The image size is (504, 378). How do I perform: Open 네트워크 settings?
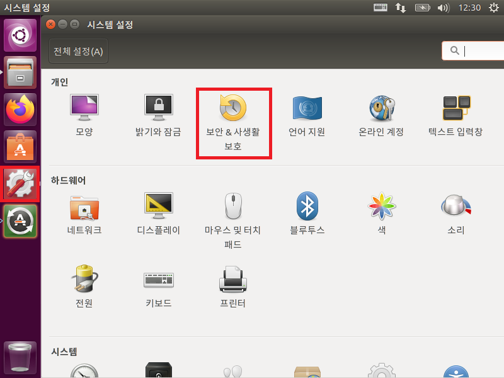coord(84,214)
